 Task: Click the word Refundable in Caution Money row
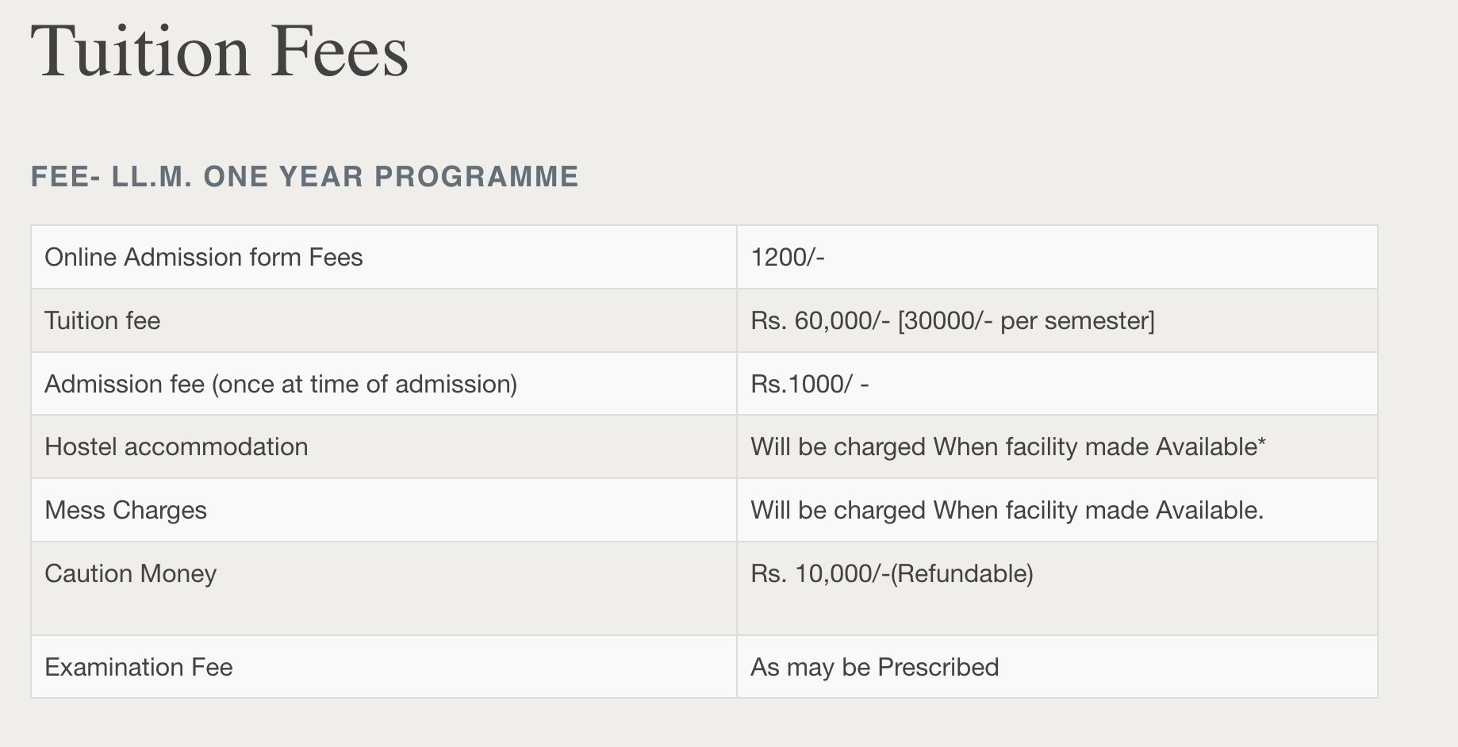pos(961,574)
